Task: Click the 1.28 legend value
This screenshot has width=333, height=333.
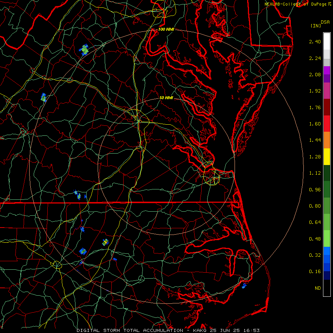Action: click(x=315, y=157)
